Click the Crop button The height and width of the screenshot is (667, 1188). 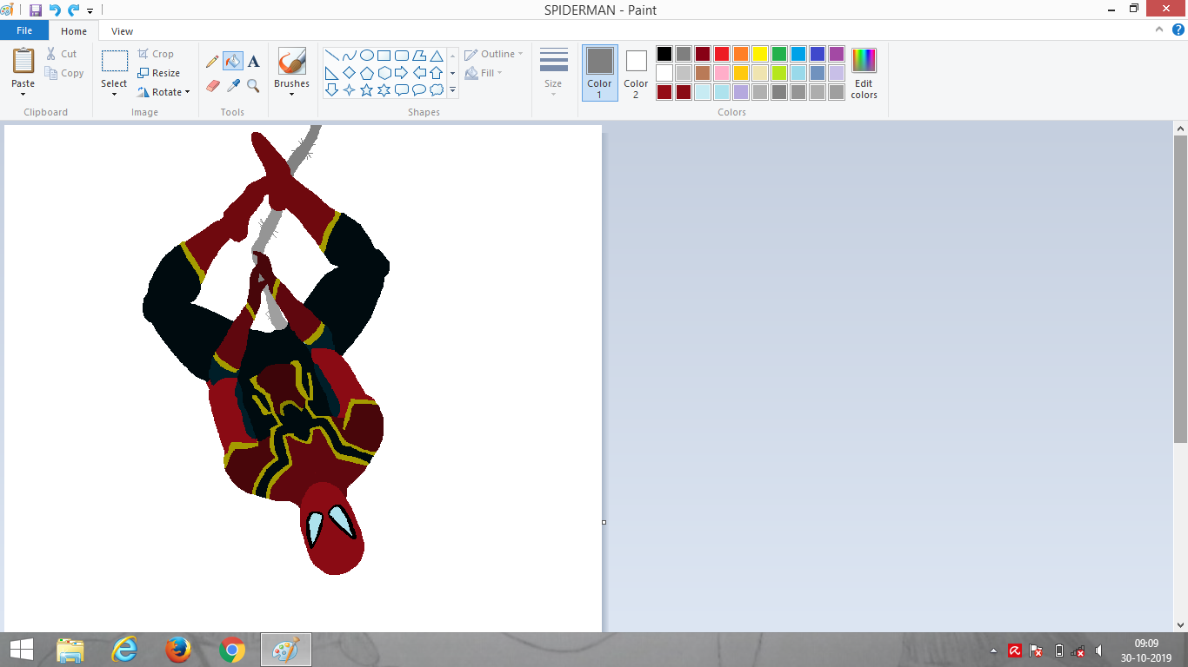(x=156, y=54)
